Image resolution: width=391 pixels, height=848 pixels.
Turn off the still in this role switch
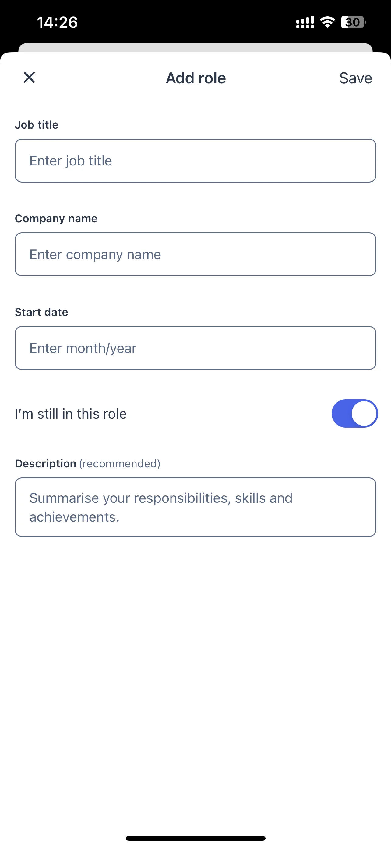tap(354, 413)
